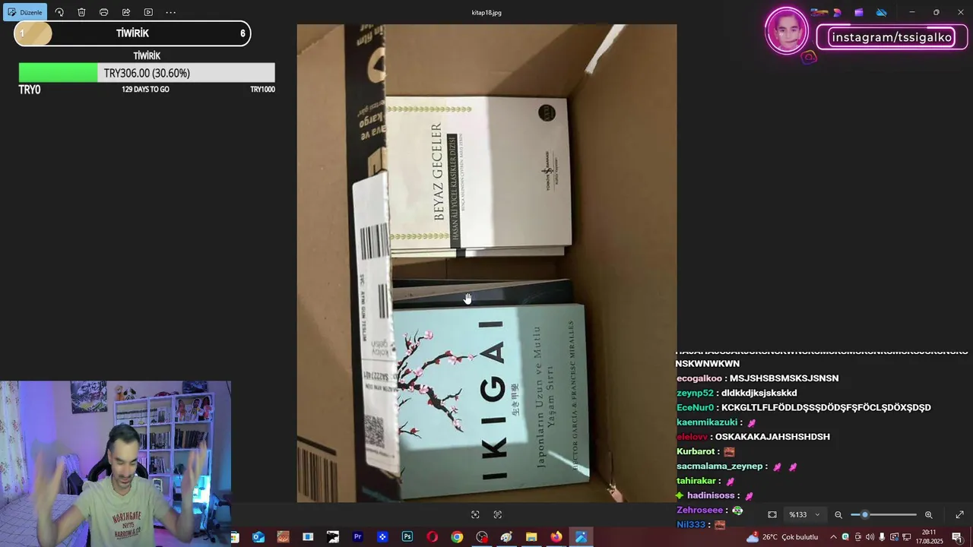Click the microphone tray icon
The image size is (973, 547).
[882, 537]
